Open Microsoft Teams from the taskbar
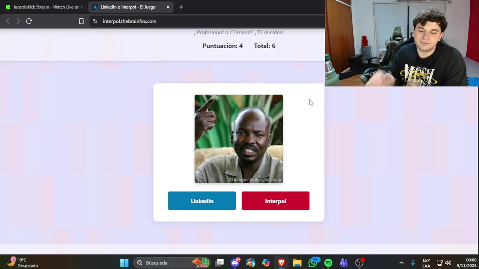479x269 pixels. pyautogui.click(x=344, y=263)
